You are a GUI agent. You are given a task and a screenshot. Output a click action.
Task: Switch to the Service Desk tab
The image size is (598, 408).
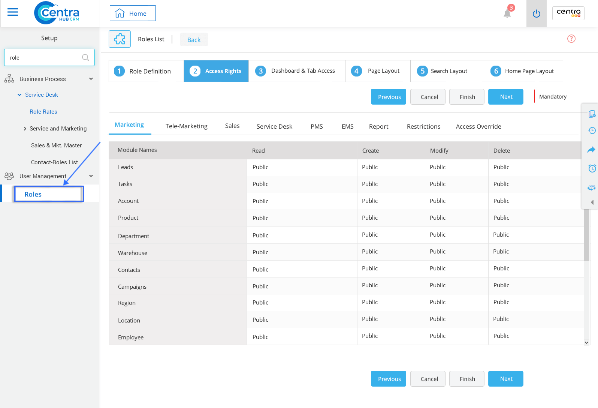[274, 127]
